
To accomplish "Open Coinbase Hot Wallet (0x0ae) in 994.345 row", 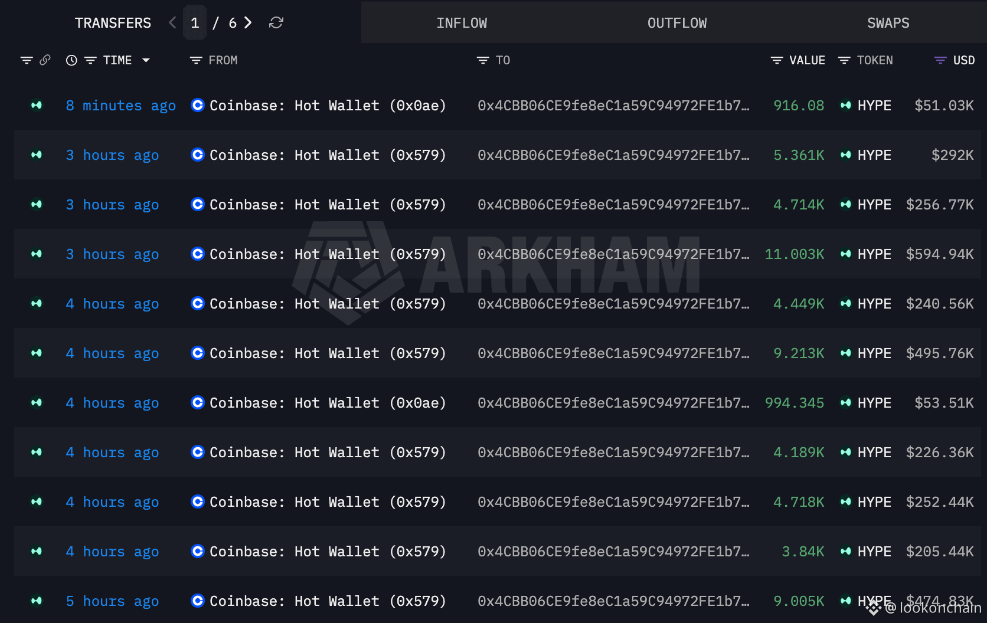I will pos(328,403).
